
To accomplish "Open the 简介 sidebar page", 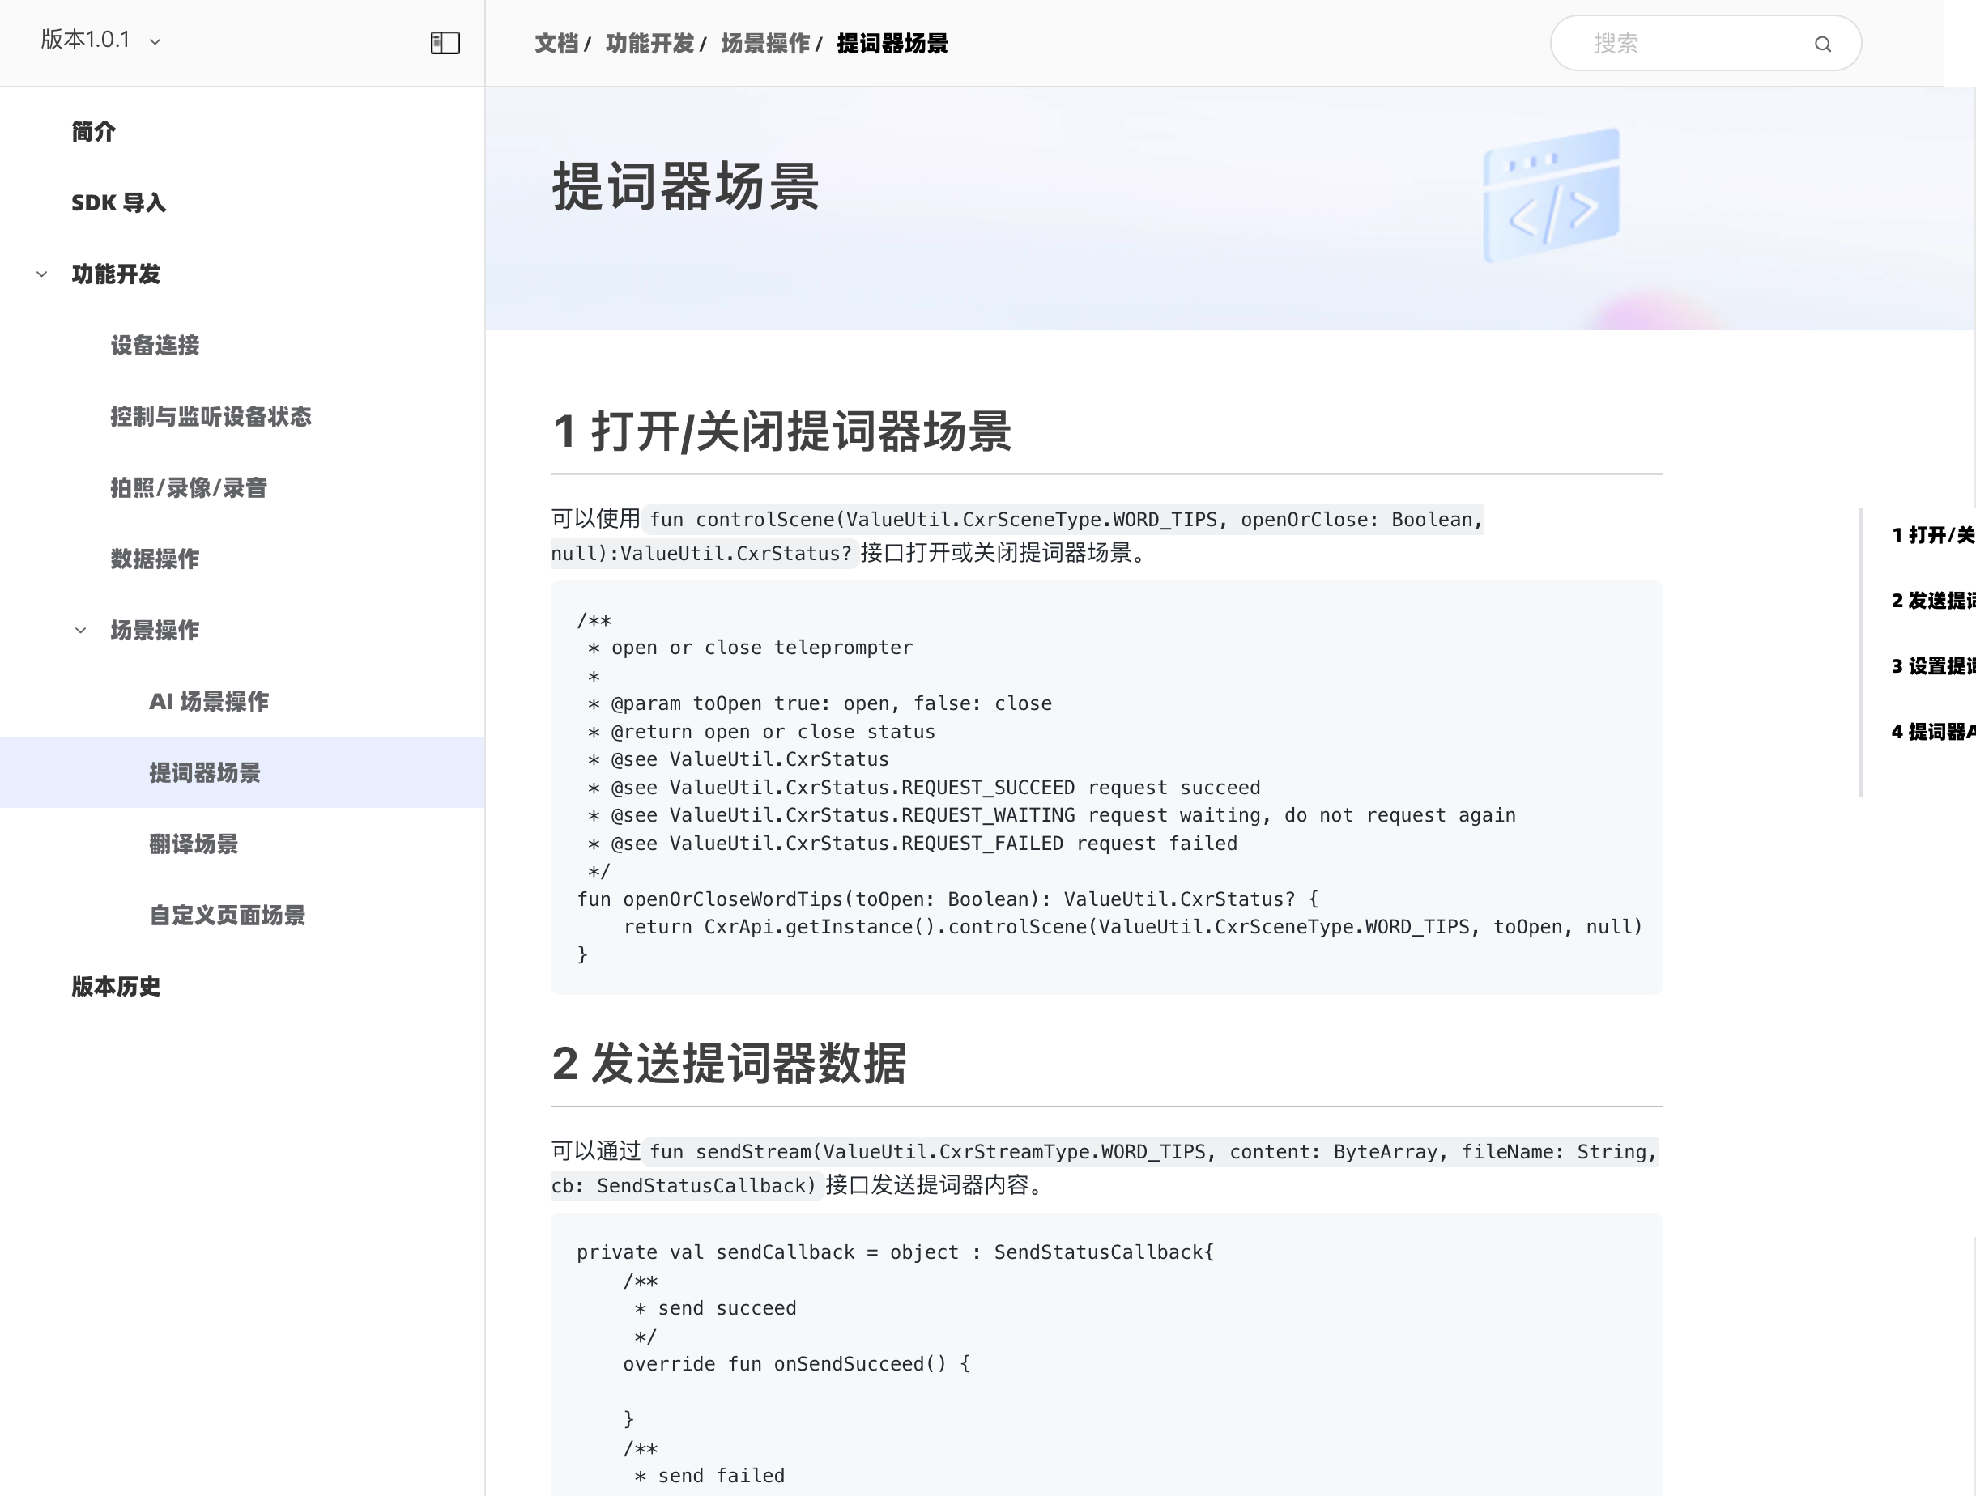I will point(94,131).
